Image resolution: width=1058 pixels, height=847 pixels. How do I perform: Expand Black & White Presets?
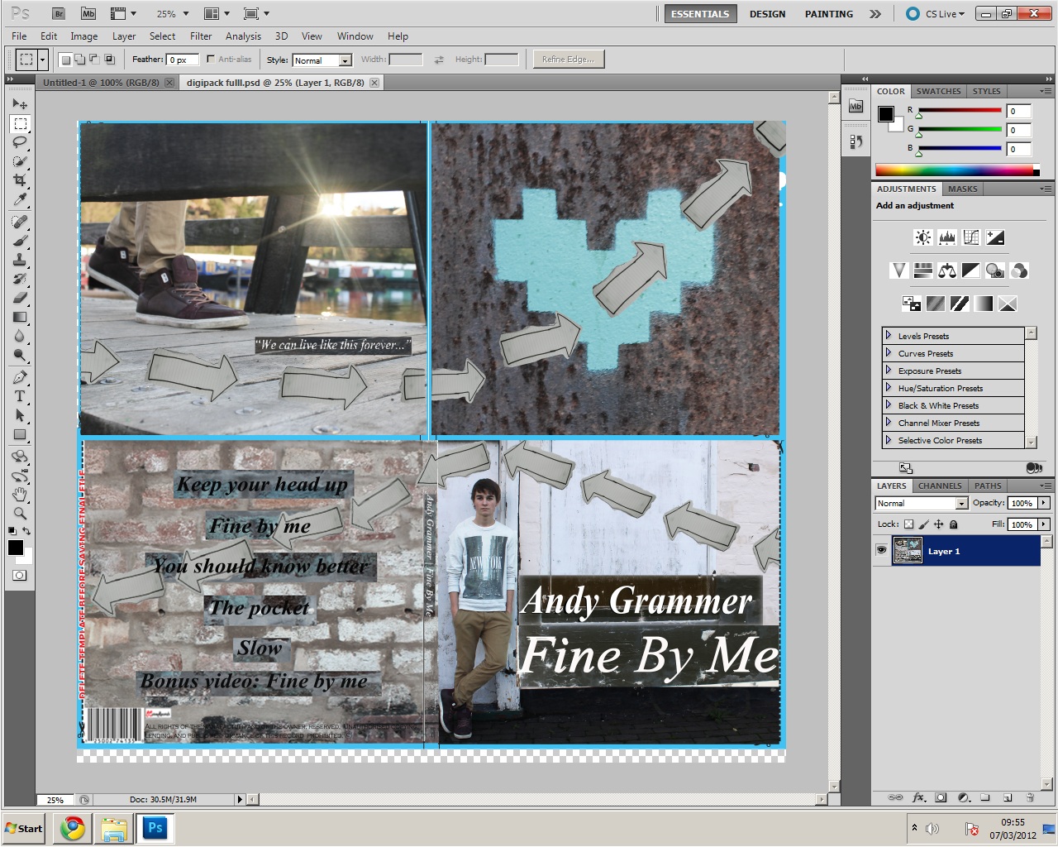pos(889,405)
